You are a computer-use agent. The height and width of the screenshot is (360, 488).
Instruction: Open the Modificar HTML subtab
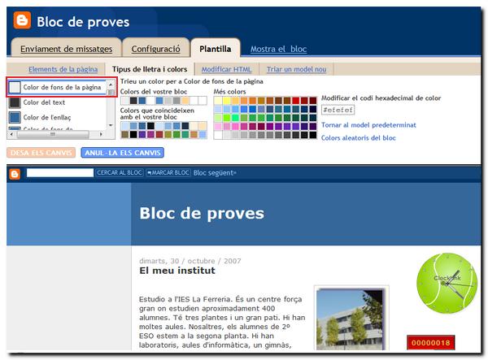pyautogui.click(x=226, y=70)
